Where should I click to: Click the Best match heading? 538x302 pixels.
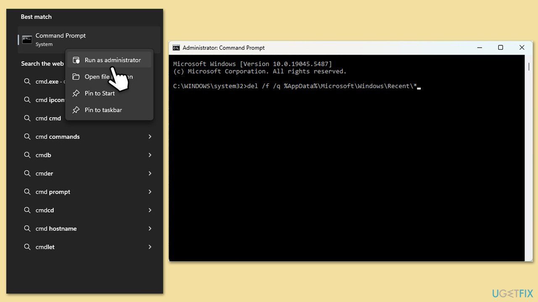click(36, 17)
